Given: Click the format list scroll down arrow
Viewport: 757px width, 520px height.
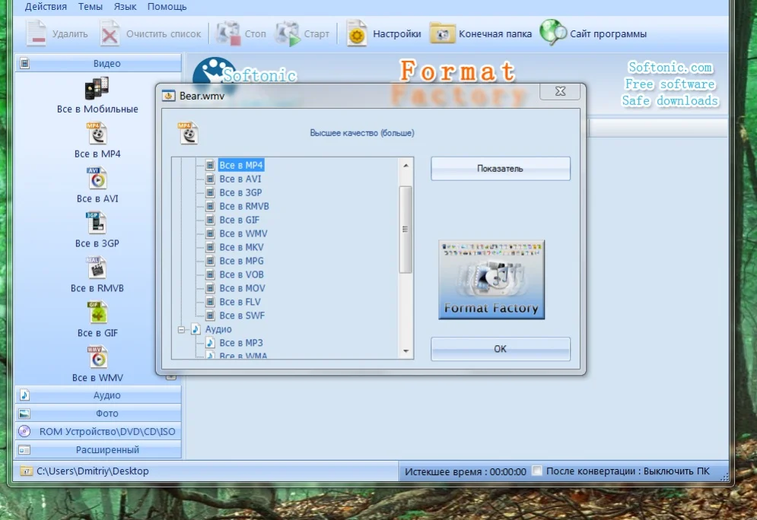Looking at the screenshot, I should point(406,351).
